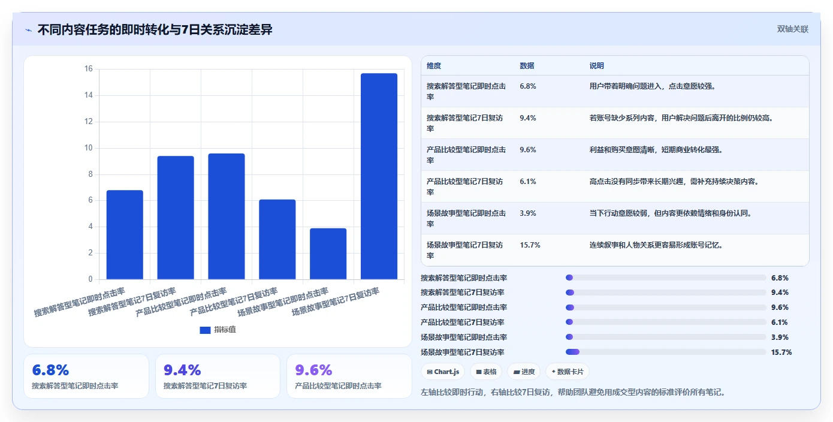Click the table note 利益和购买意图清晰，短期商业转化最强。

(657, 150)
